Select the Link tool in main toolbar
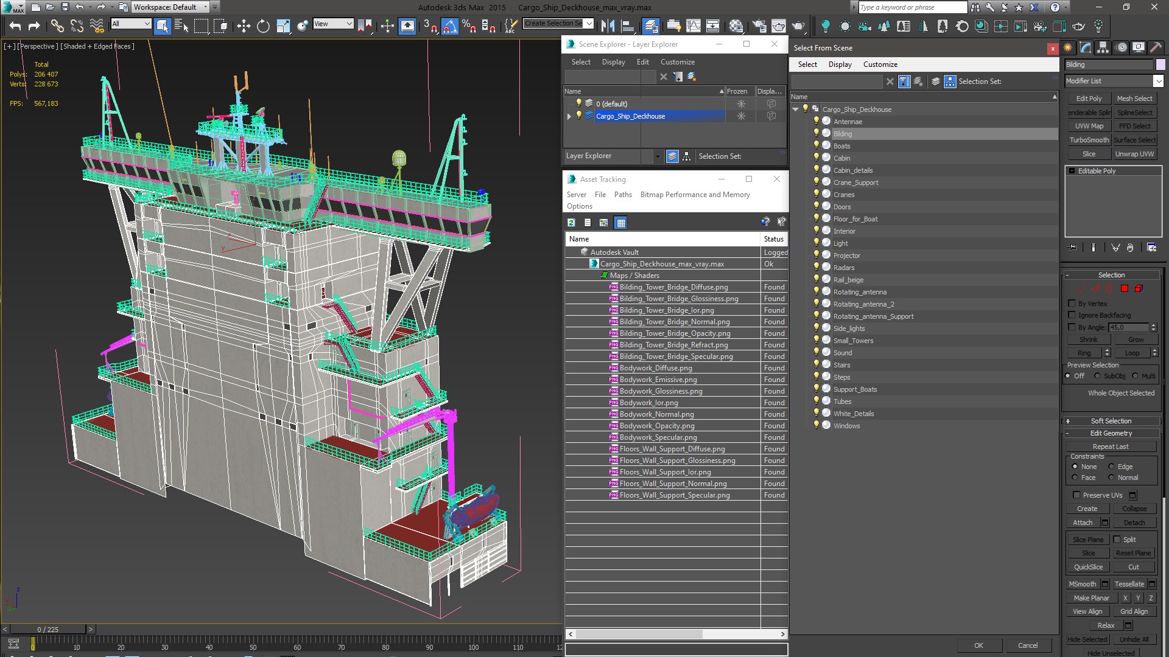The image size is (1169, 657). pos(57,26)
